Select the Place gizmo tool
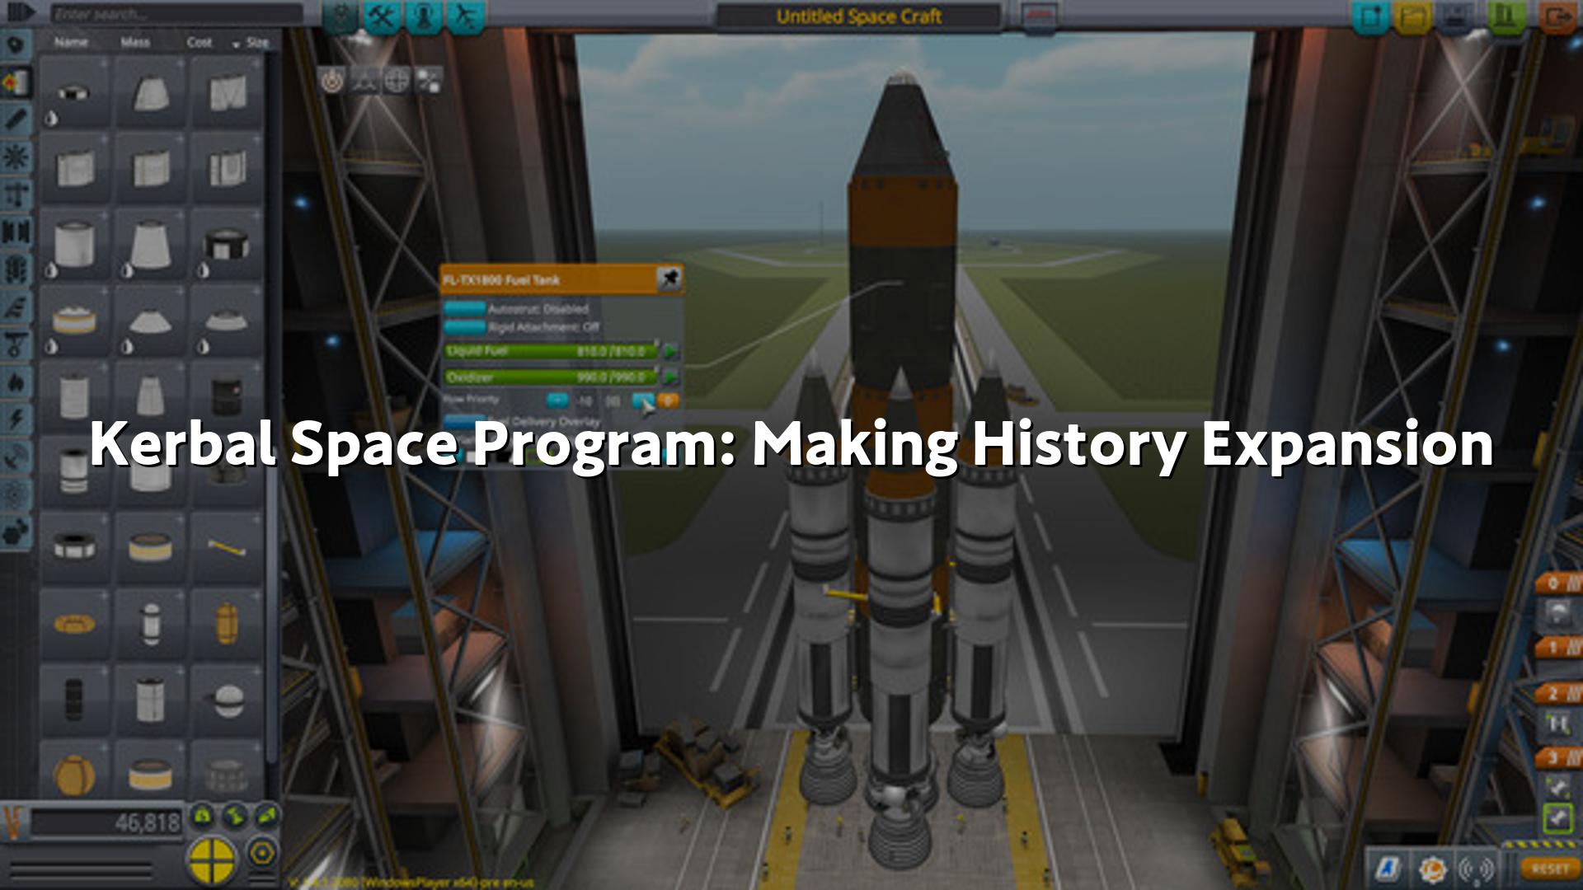Image resolution: width=1583 pixels, height=890 pixels. point(332,81)
